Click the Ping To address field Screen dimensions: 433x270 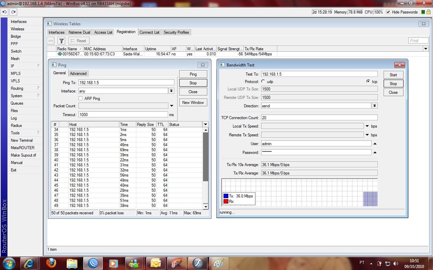(x=126, y=83)
